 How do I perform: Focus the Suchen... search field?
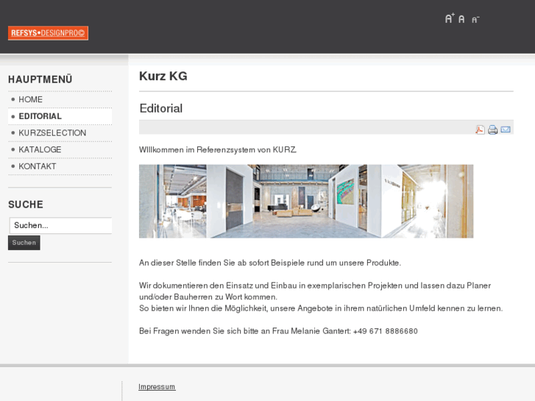tap(61, 226)
